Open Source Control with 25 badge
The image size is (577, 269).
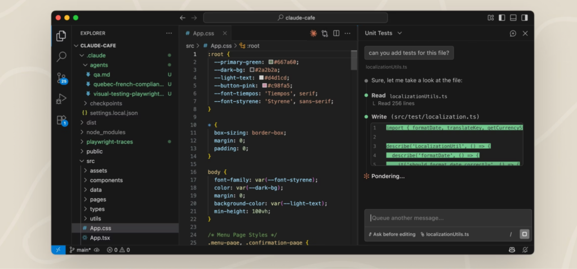coord(62,78)
